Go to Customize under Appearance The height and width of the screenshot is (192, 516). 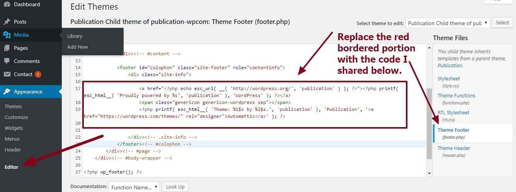(16, 117)
